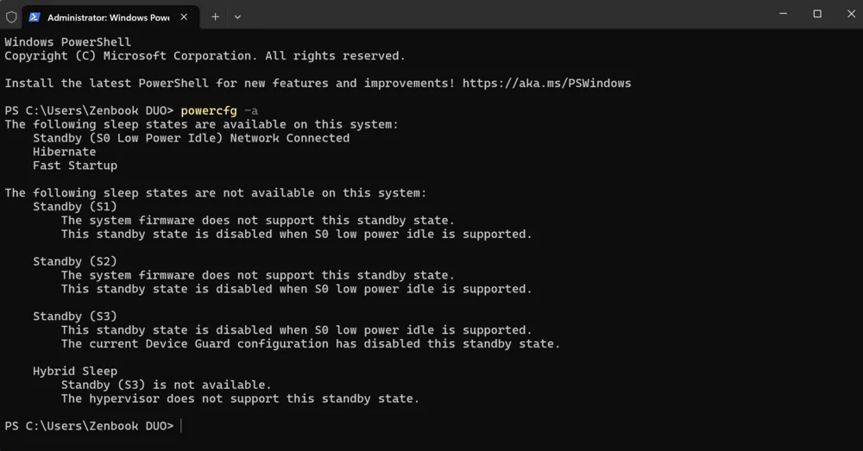Click the PowerShell icon on the tab
863x451 pixels.
35,17
